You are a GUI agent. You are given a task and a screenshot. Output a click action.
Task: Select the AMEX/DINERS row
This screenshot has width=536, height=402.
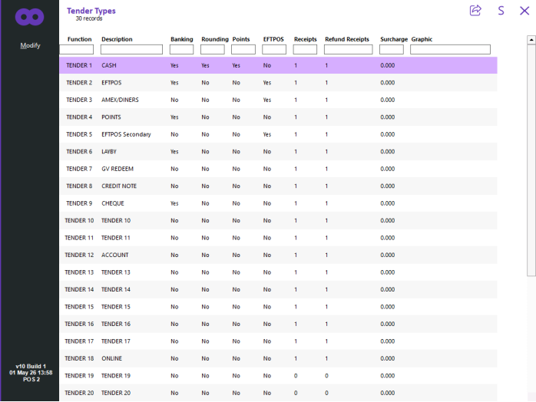278,100
